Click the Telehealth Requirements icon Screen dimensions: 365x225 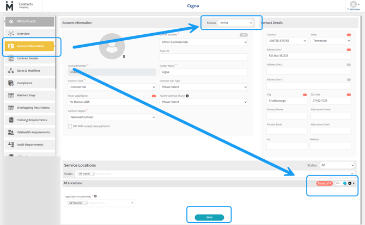pos(11,132)
